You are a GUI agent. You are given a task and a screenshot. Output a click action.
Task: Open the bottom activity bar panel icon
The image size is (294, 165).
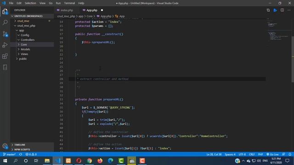click(x=5, y=67)
